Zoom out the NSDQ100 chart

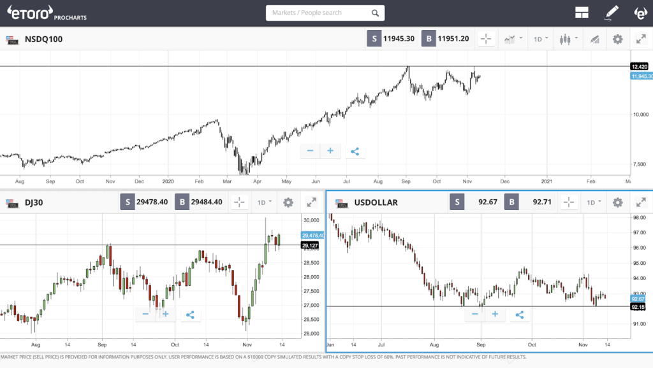[310, 151]
